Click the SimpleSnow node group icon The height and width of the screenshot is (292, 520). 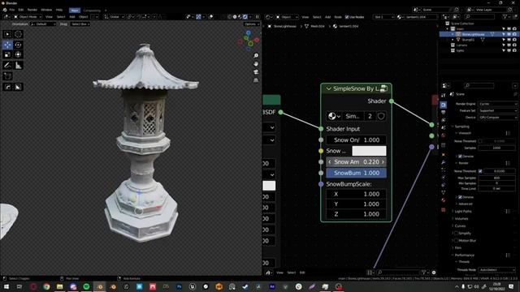click(x=383, y=88)
